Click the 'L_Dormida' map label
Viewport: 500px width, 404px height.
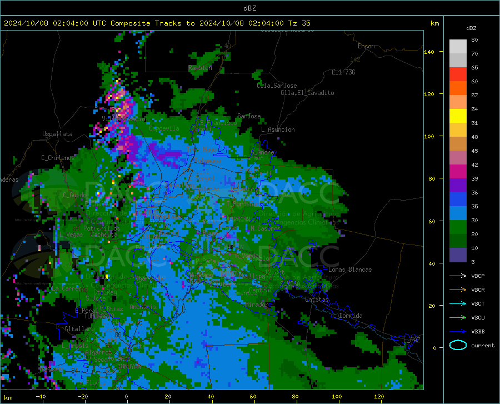tap(347, 316)
